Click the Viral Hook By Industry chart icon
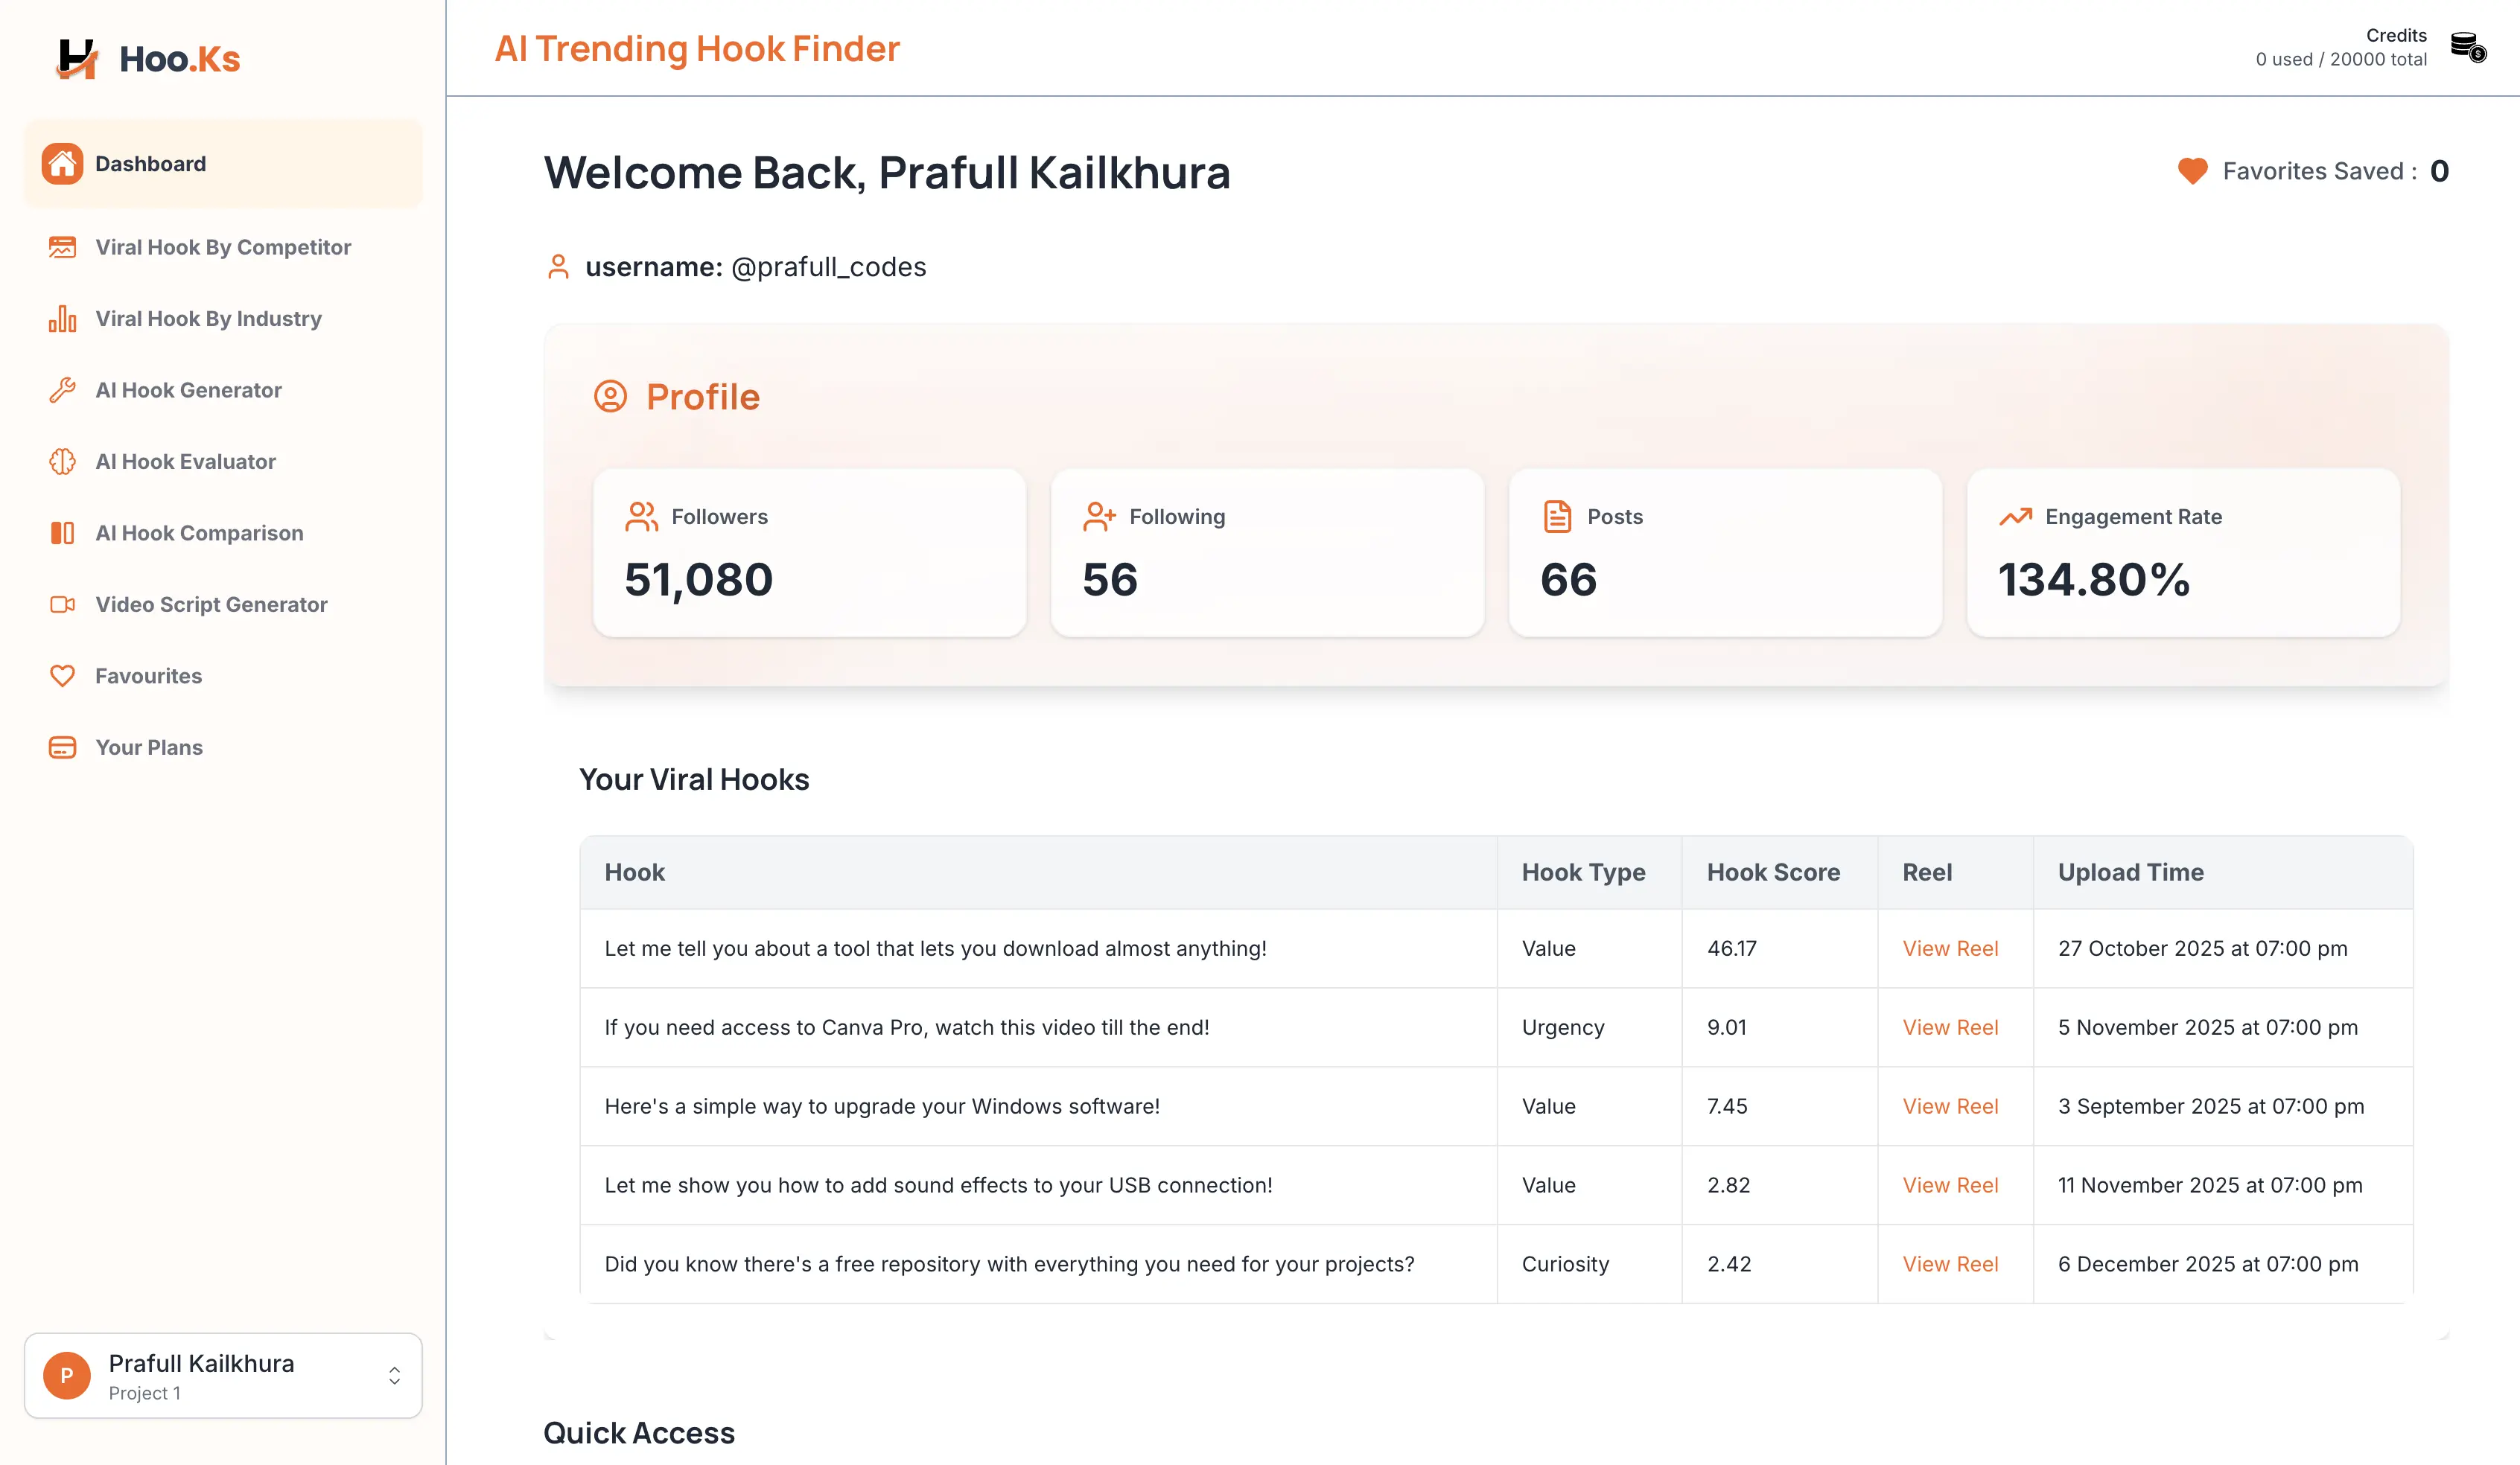Image resolution: width=2520 pixels, height=1465 pixels. 62,319
